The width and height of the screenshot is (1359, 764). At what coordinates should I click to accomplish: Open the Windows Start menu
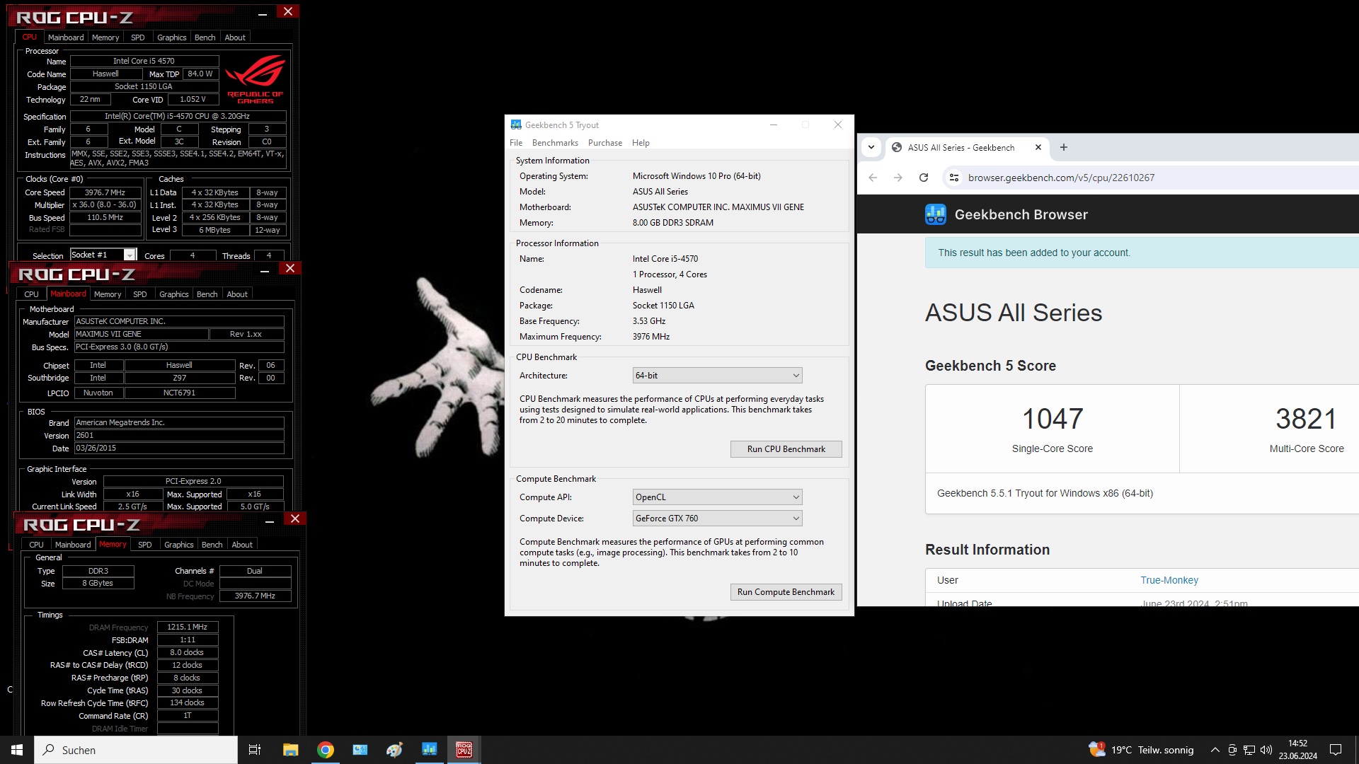coord(17,750)
